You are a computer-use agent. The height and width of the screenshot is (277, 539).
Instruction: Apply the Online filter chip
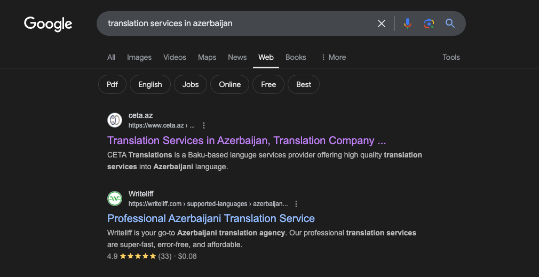229,84
